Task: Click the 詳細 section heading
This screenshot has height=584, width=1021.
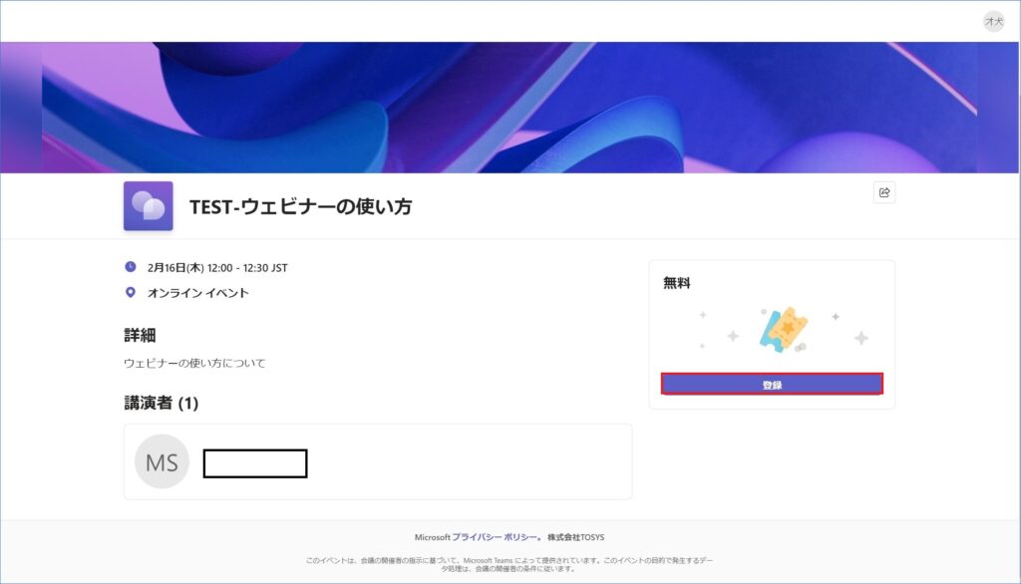Action: tap(140, 335)
